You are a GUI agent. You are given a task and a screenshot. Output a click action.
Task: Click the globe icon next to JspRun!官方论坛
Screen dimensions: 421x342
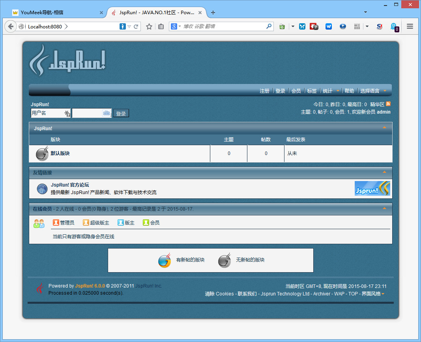[42, 189]
